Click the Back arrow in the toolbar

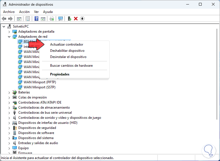(x=4, y=19)
